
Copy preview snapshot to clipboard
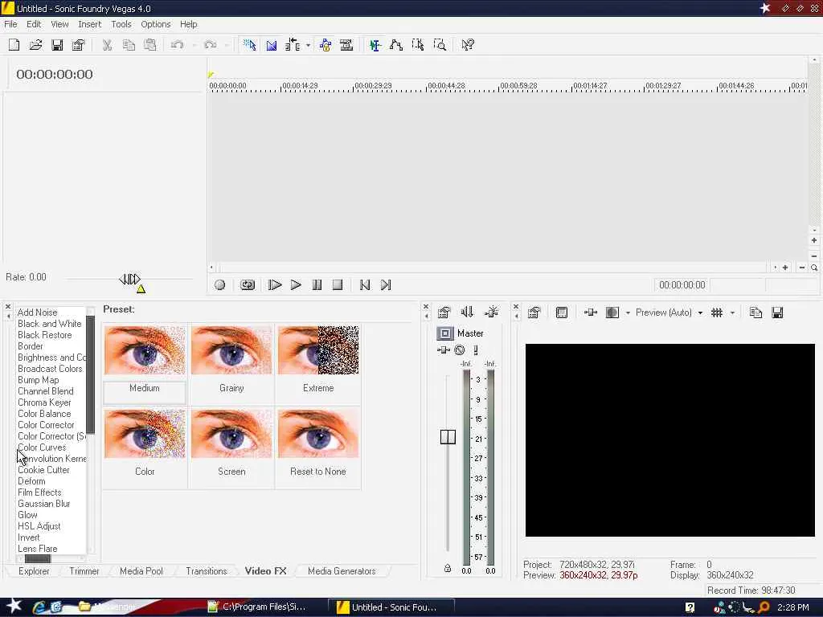755,313
